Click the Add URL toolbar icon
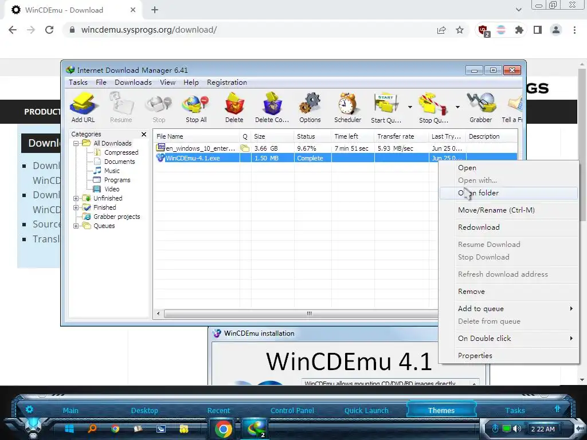 pos(83,107)
